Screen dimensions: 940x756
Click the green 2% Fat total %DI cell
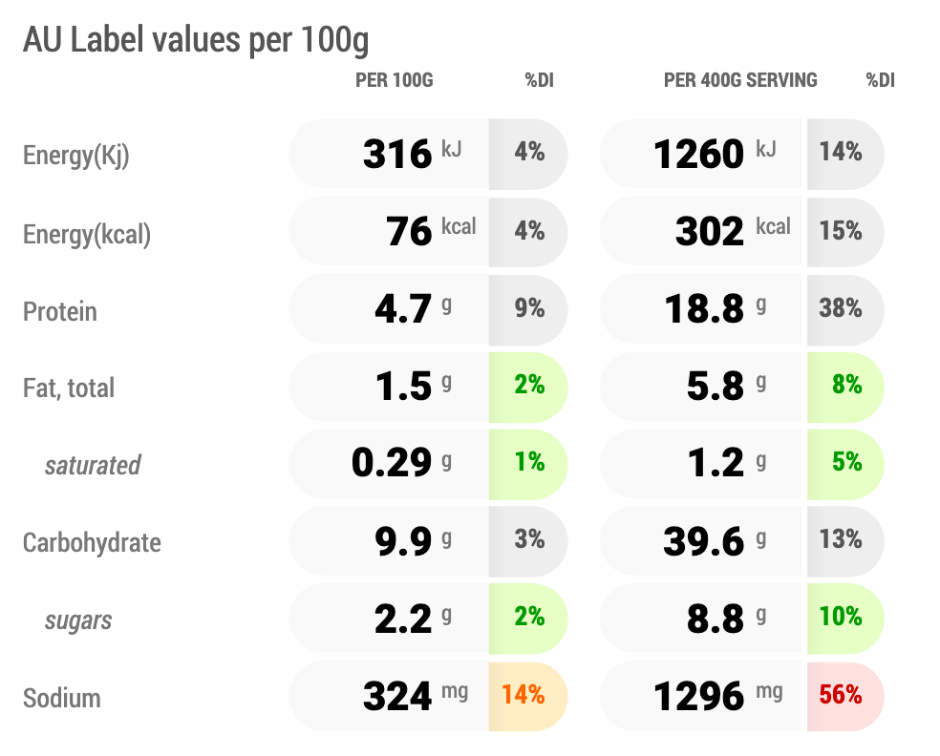pos(528,386)
